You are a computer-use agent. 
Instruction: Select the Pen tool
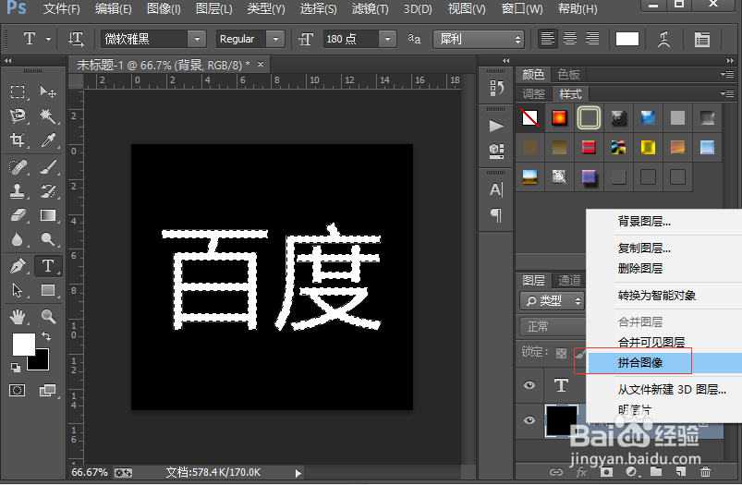(18, 266)
